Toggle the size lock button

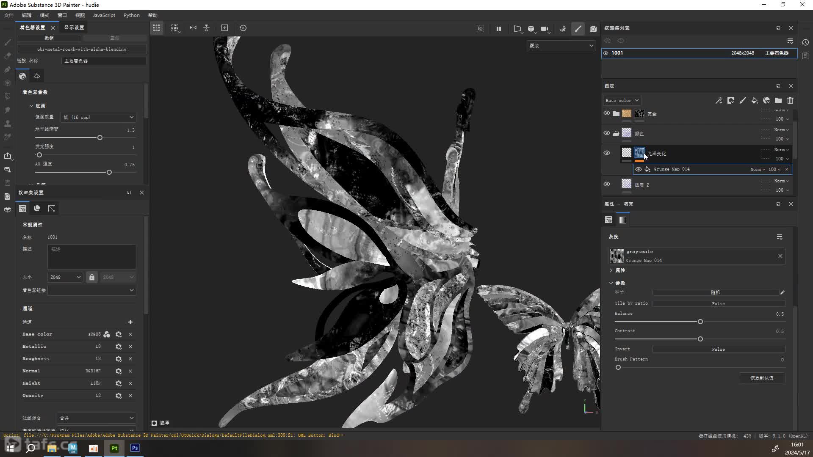pos(92,277)
